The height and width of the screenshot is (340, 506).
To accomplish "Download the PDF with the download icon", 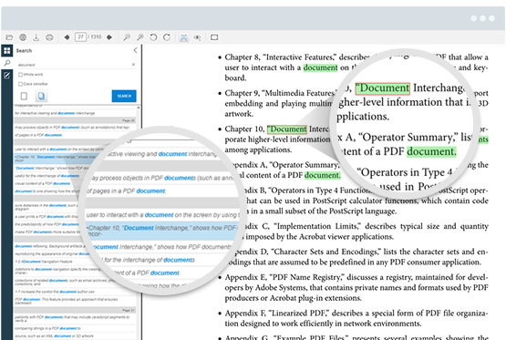I will (x=36, y=37).
